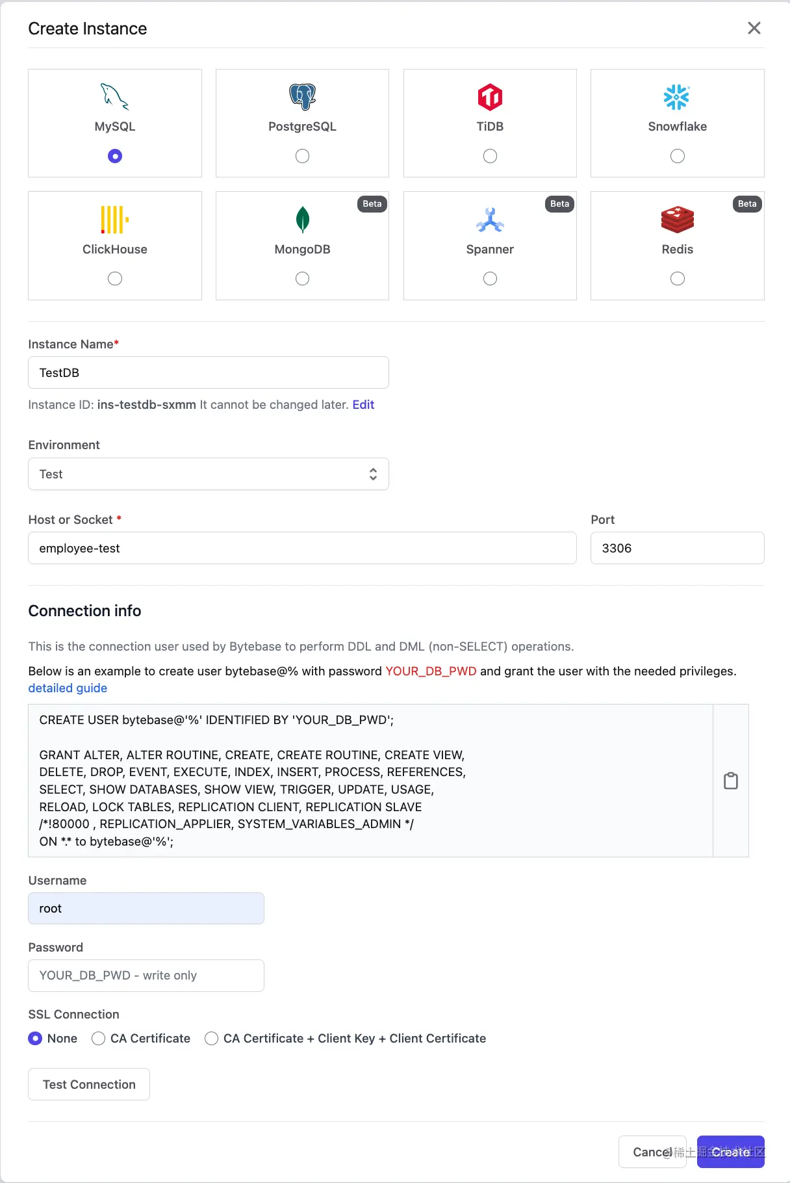Click the MySQL dolphin logo icon
The width and height of the screenshot is (790, 1183).
[x=115, y=97]
